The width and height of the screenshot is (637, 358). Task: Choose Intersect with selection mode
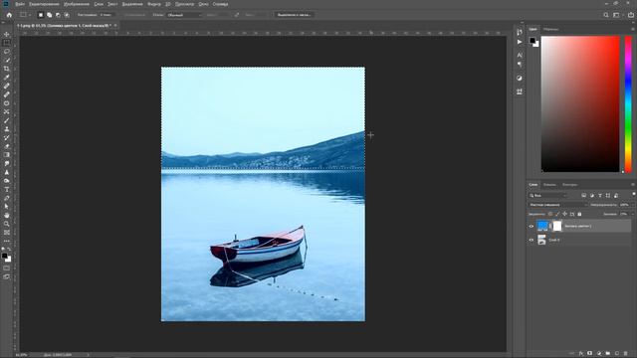(67, 15)
